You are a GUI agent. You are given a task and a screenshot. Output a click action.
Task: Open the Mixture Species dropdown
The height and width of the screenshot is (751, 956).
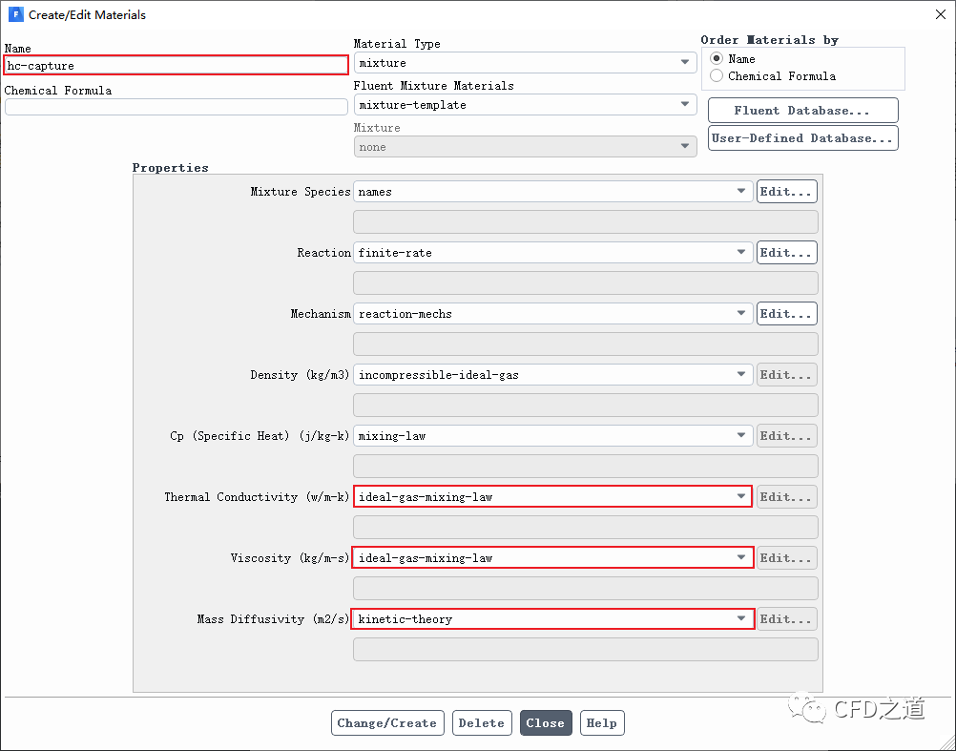552,192
